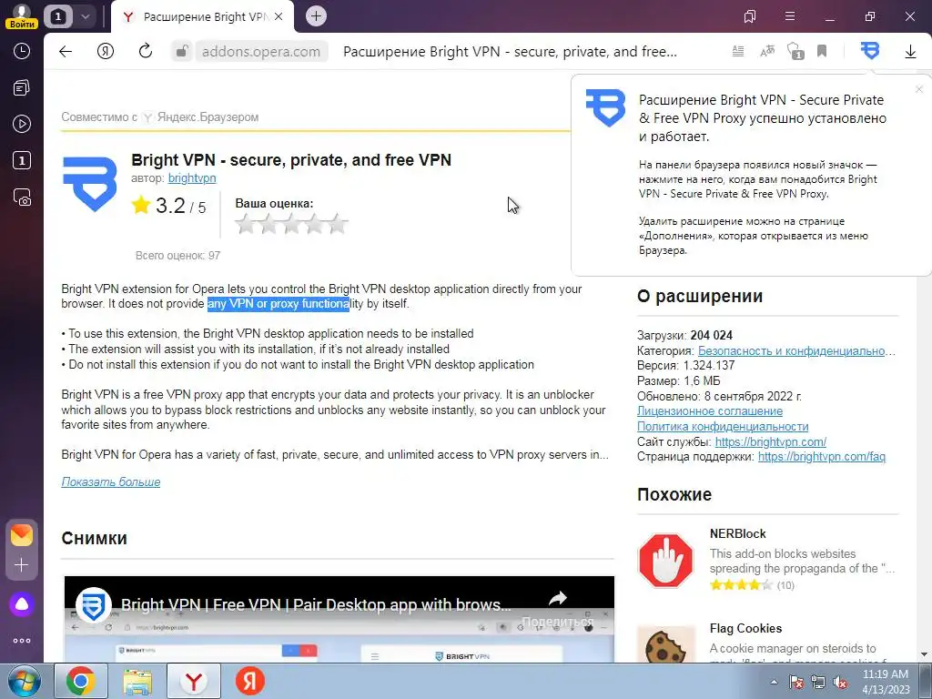Open the clock showing 11:19 AM
The image size is (932, 699).
(x=886, y=682)
